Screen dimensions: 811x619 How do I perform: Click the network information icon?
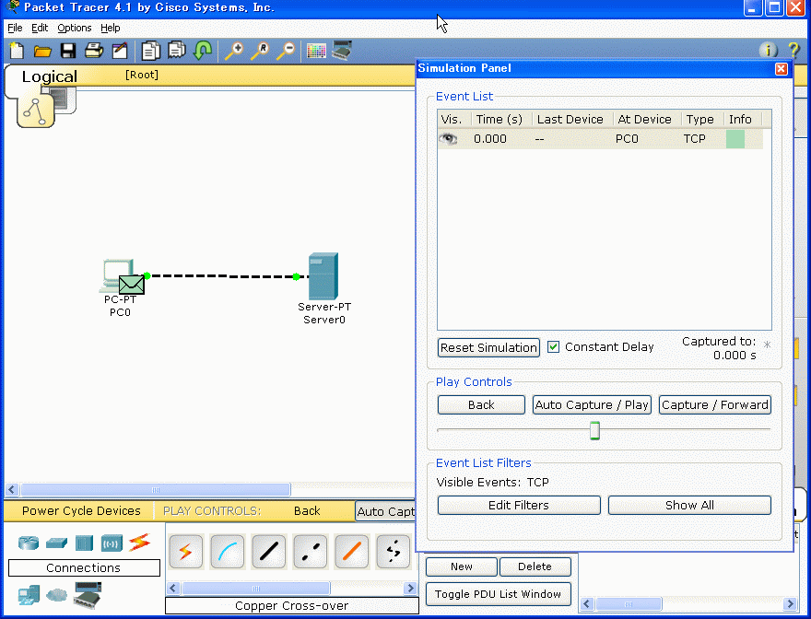[x=769, y=50]
